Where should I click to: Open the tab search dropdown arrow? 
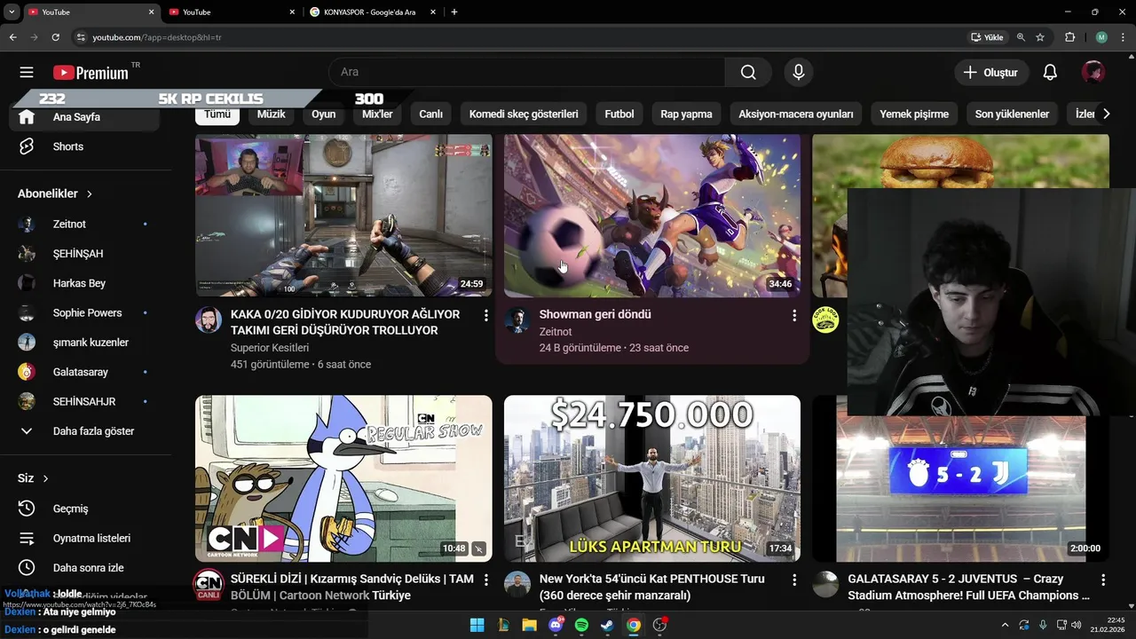(x=12, y=12)
